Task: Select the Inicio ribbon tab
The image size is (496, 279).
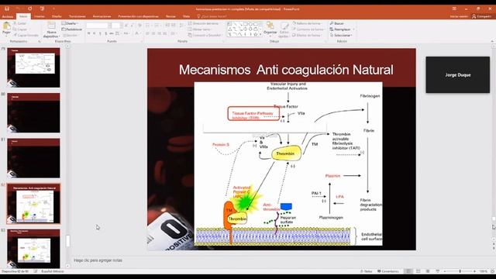Action: (23, 16)
